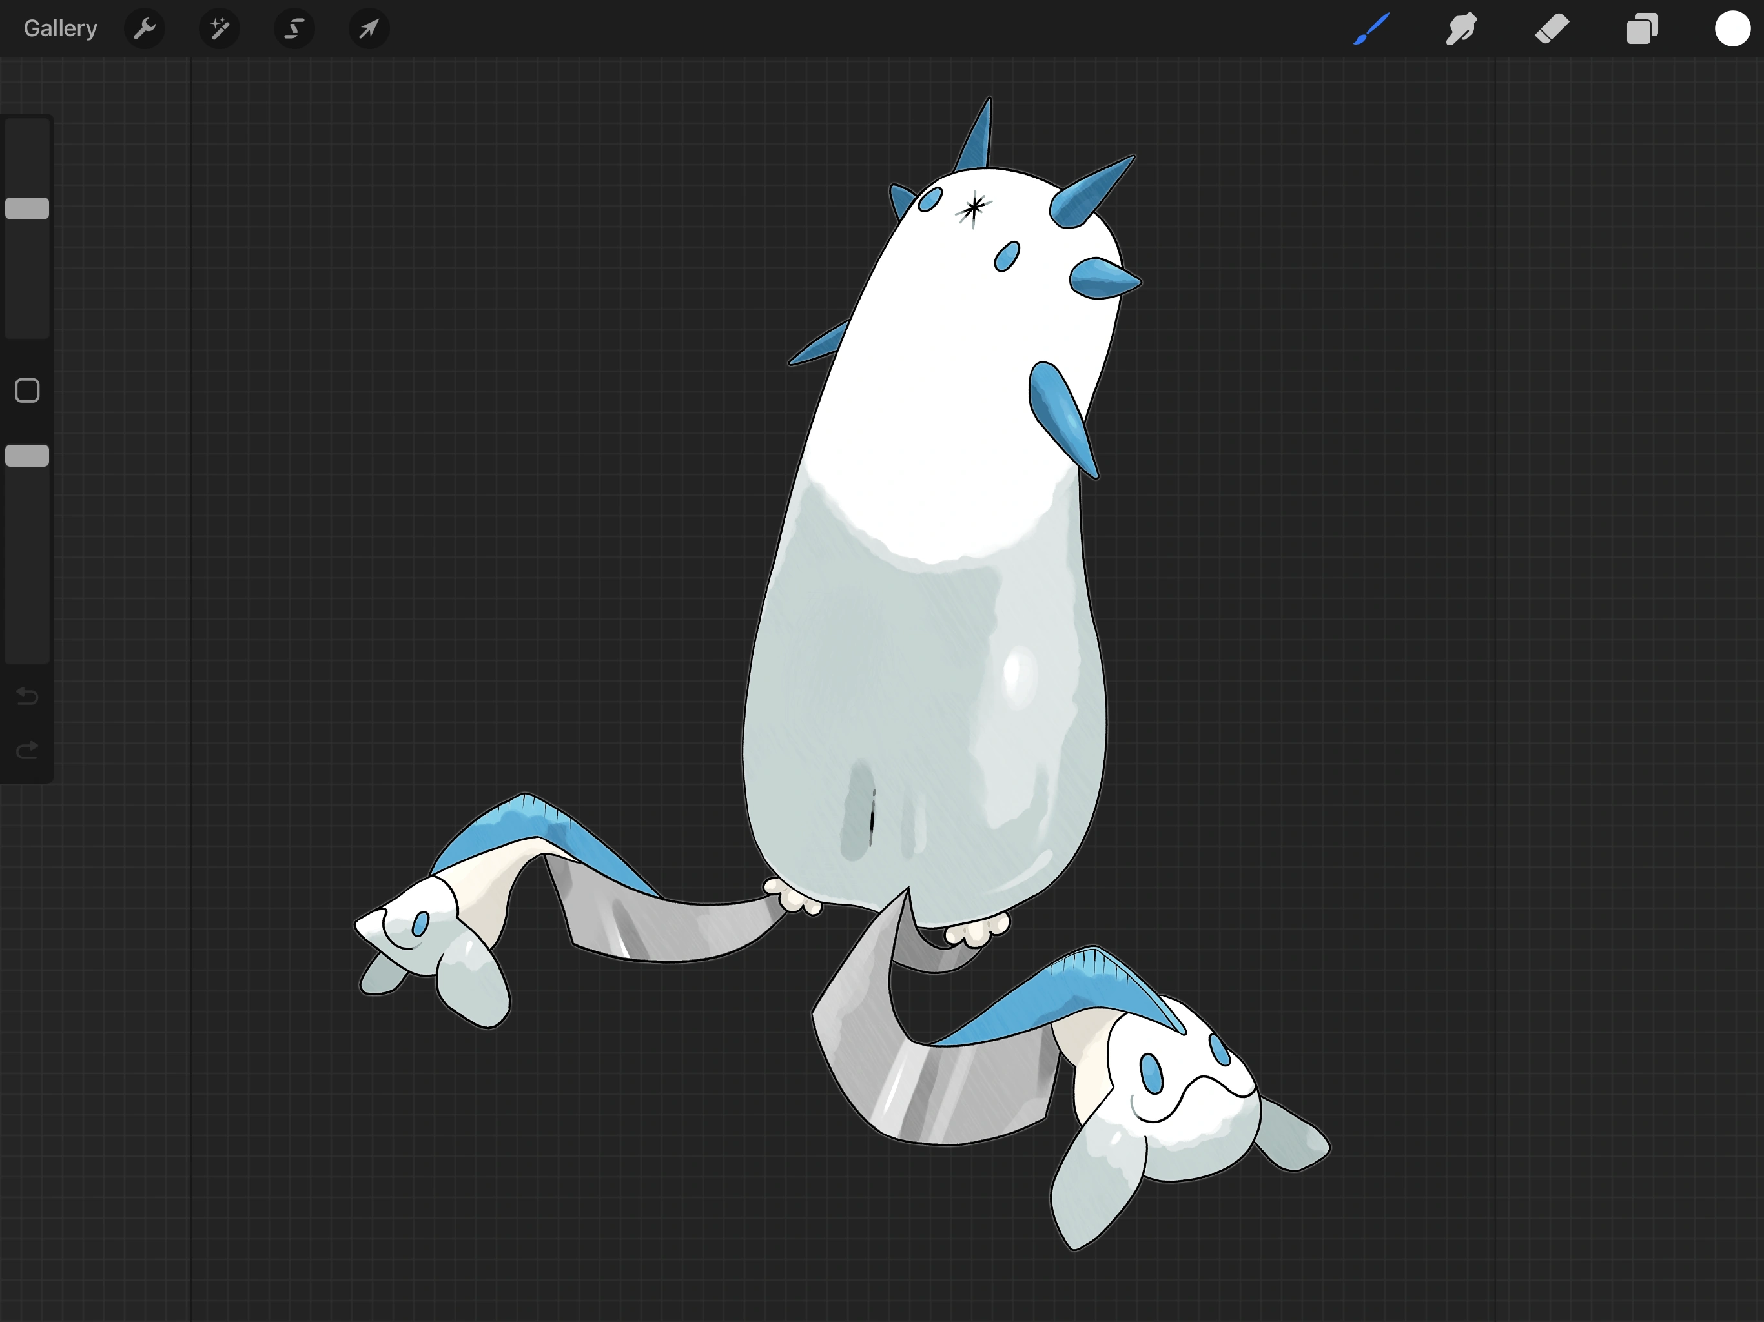Screen dimensions: 1764x1322
Task: Activate the Transform arrow tool
Action: (369, 28)
